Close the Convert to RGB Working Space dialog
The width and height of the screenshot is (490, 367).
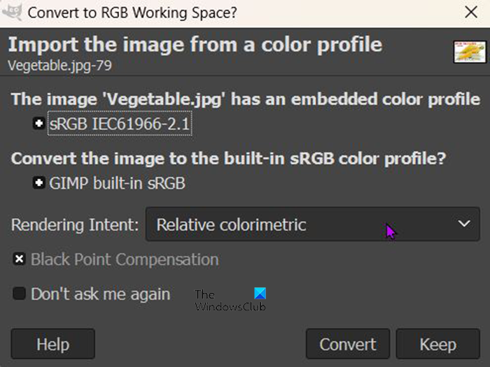(471, 12)
